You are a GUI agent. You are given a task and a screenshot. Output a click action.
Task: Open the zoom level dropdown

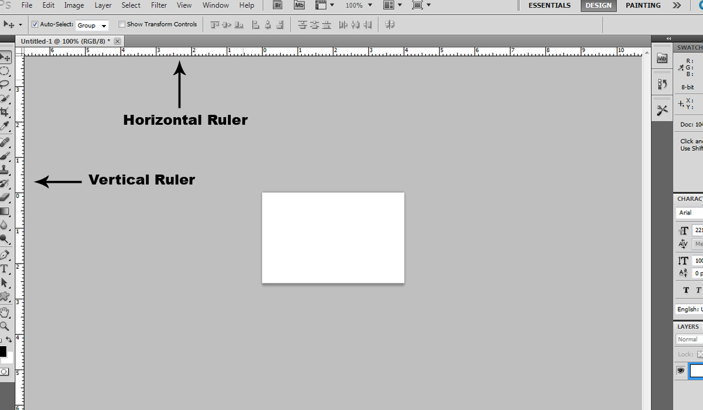[370, 5]
